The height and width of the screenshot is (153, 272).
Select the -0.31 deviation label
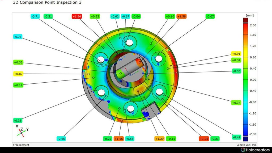pos(48,16)
